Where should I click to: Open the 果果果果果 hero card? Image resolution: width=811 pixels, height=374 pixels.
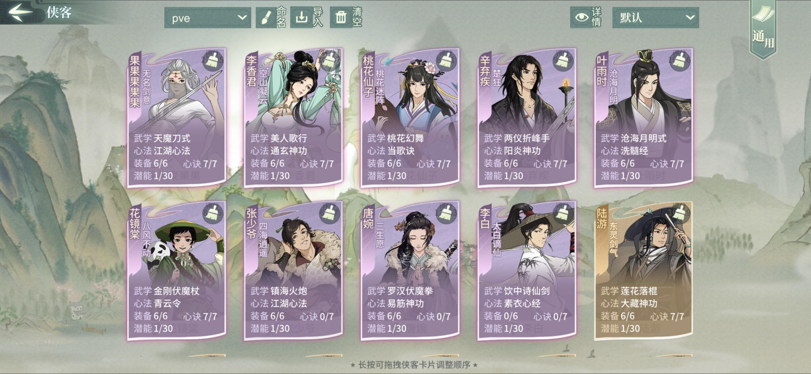(x=176, y=117)
